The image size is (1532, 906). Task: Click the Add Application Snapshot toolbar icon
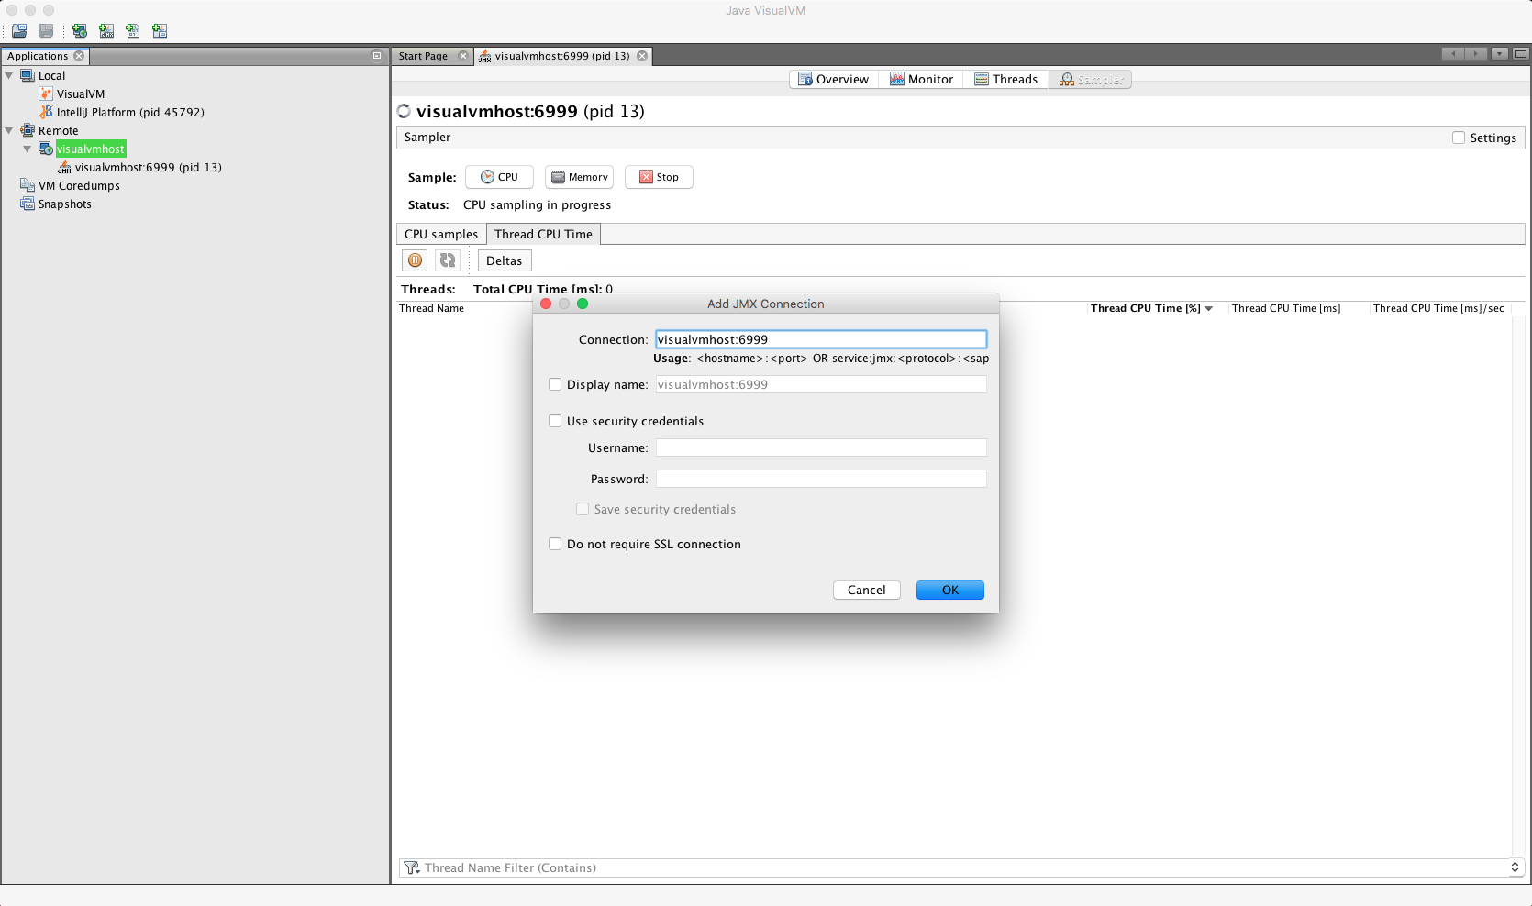160,30
